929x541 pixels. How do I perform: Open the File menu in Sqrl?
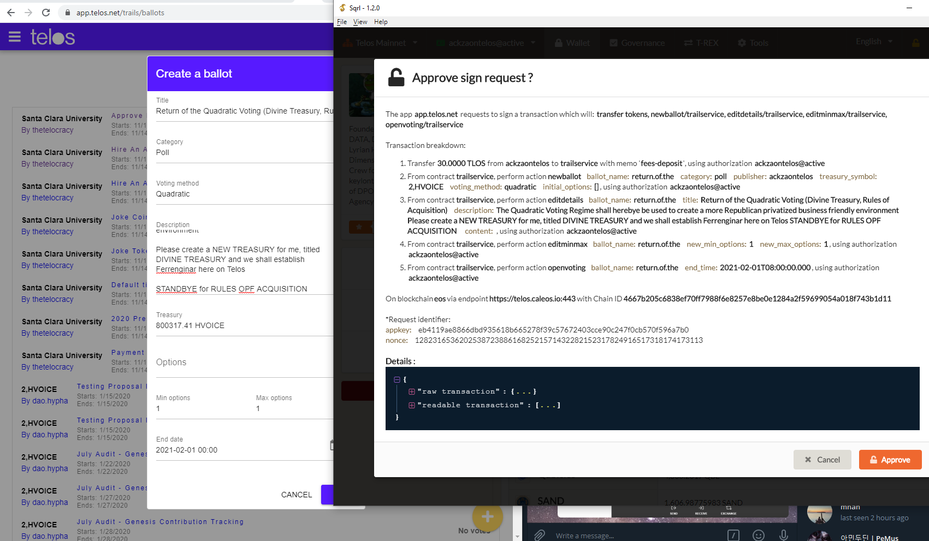pos(342,22)
